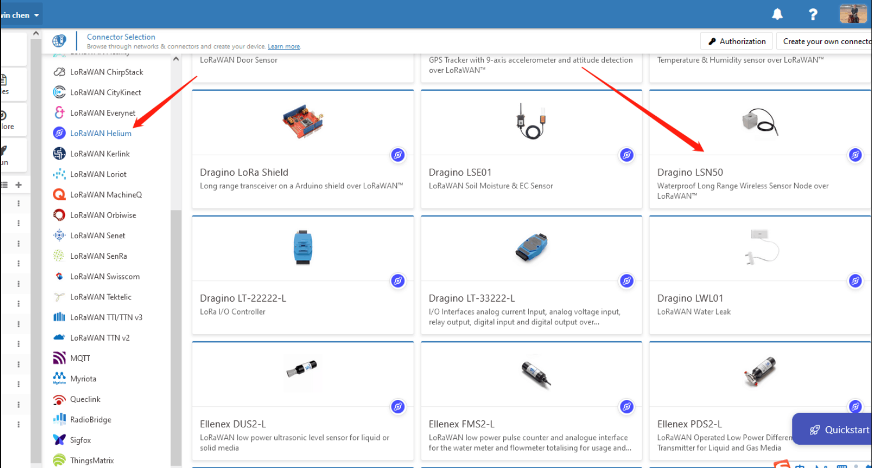Viewport: 872px width, 468px height.
Task: Click the Queclink logo icon
Action: (x=59, y=399)
